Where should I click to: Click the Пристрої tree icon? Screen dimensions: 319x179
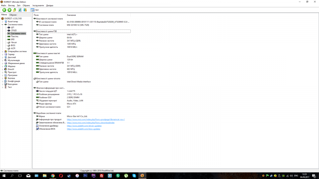tap(6, 72)
